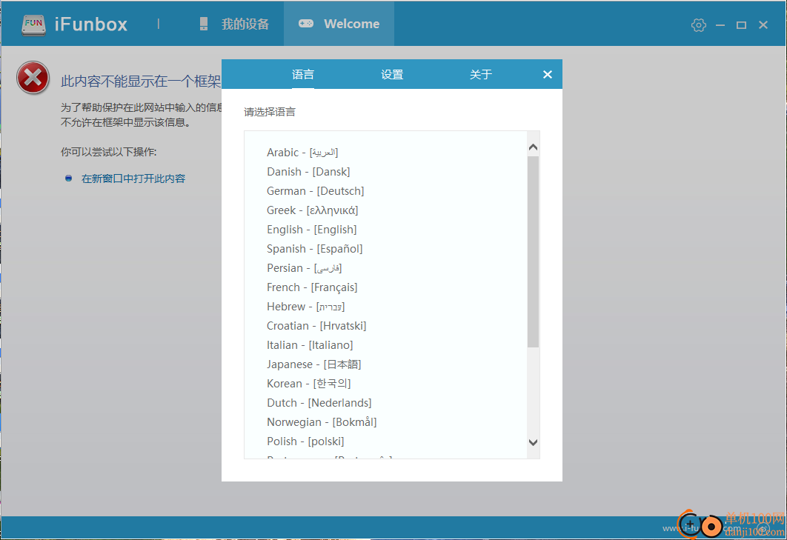Image resolution: width=787 pixels, height=540 pixels.
Task: Click the red error X icon
Action: point(33,78)
